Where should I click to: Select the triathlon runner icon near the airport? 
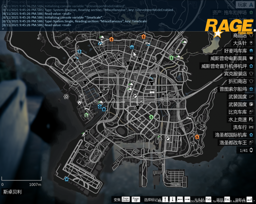[x=83, y=134]
